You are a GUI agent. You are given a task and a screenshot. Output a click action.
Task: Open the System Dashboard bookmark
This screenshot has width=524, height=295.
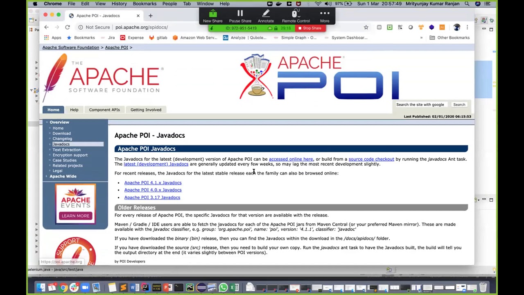[346, 38]
